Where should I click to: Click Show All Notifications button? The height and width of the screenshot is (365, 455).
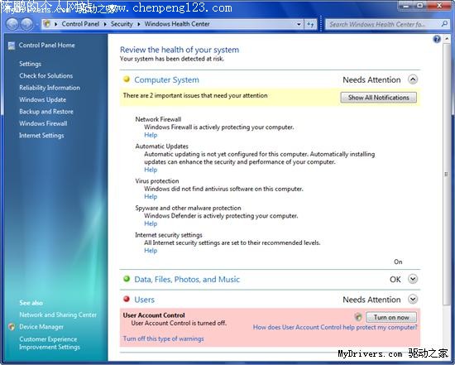click(x=378, y=98)
